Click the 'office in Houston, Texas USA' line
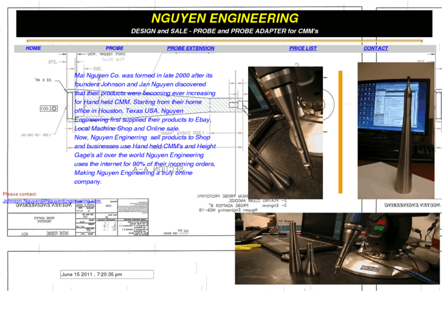Screen dimensions: 442x331 (x=129, y=111)
